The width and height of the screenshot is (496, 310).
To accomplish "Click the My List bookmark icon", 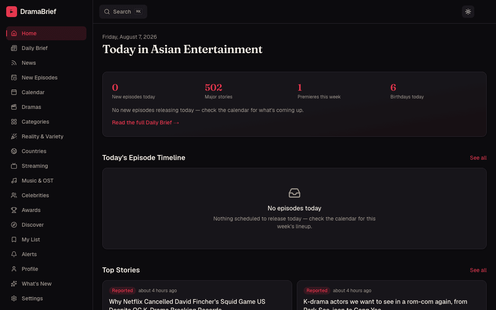I will [14, 239].
